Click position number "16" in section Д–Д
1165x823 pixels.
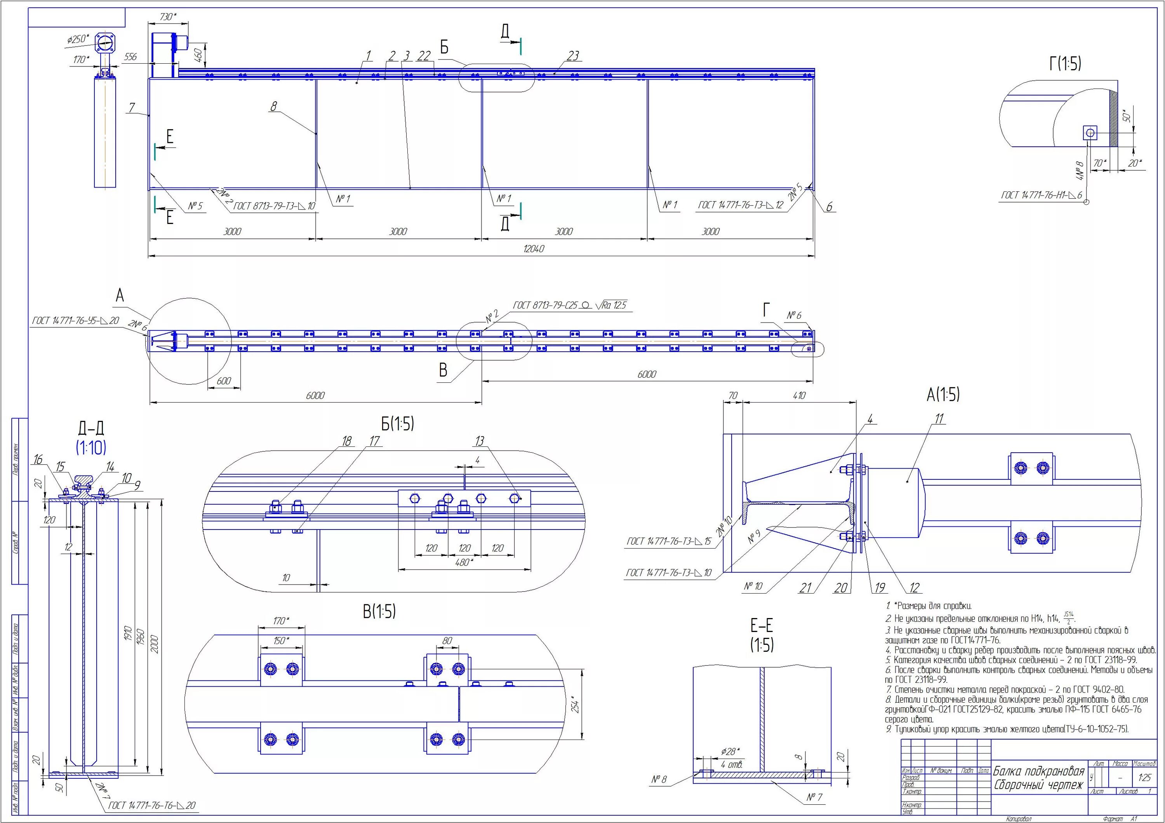pos(38,459)
